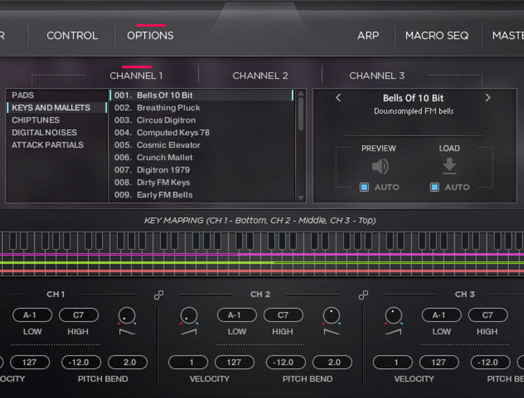This screenshot has height=398, width=524.
Task: Click link icon between CH 1 and CH 2
Action: point(159,295)
